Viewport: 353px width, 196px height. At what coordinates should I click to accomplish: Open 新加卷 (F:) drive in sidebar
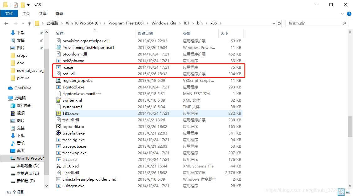[x=26, y=181]
